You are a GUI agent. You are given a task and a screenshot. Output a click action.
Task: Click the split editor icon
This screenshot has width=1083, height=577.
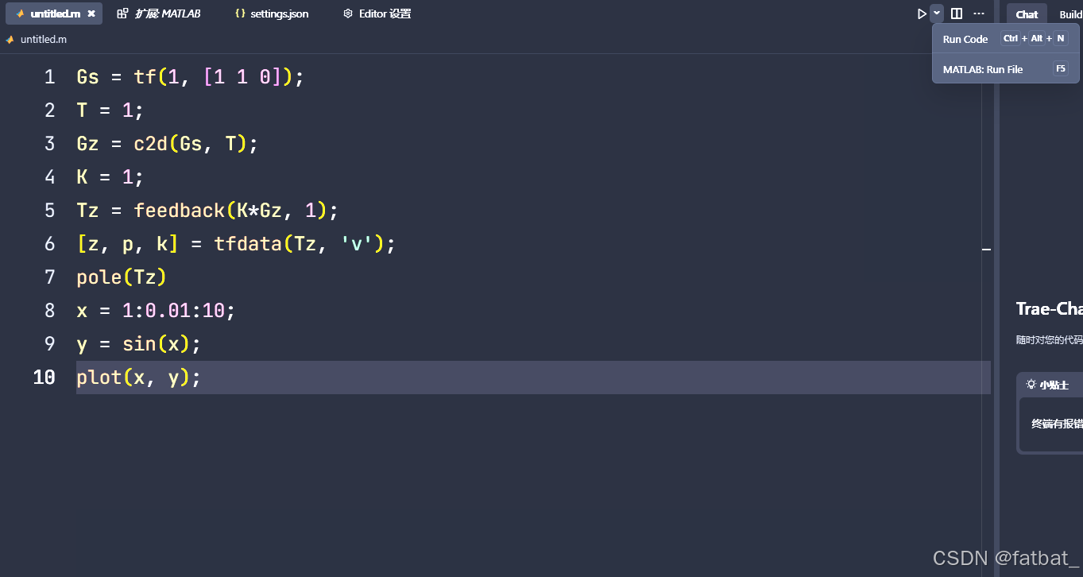pos(956,13)
